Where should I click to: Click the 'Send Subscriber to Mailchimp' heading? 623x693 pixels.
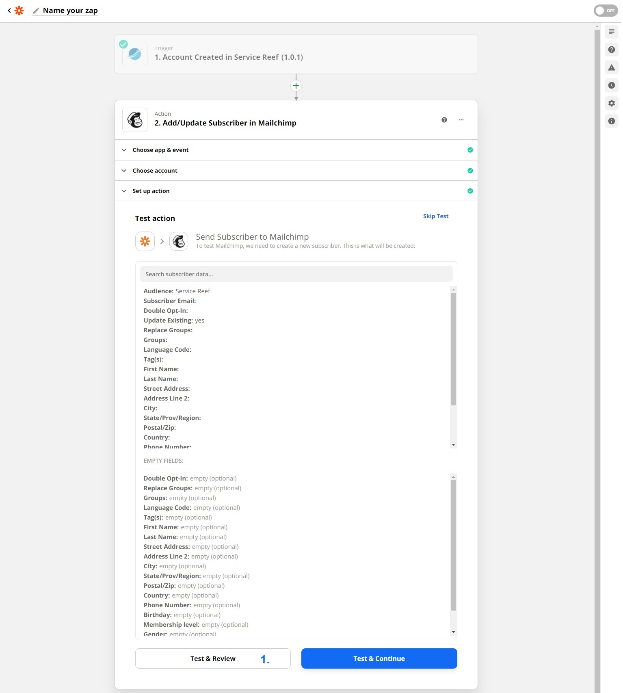tap(252, 237)
